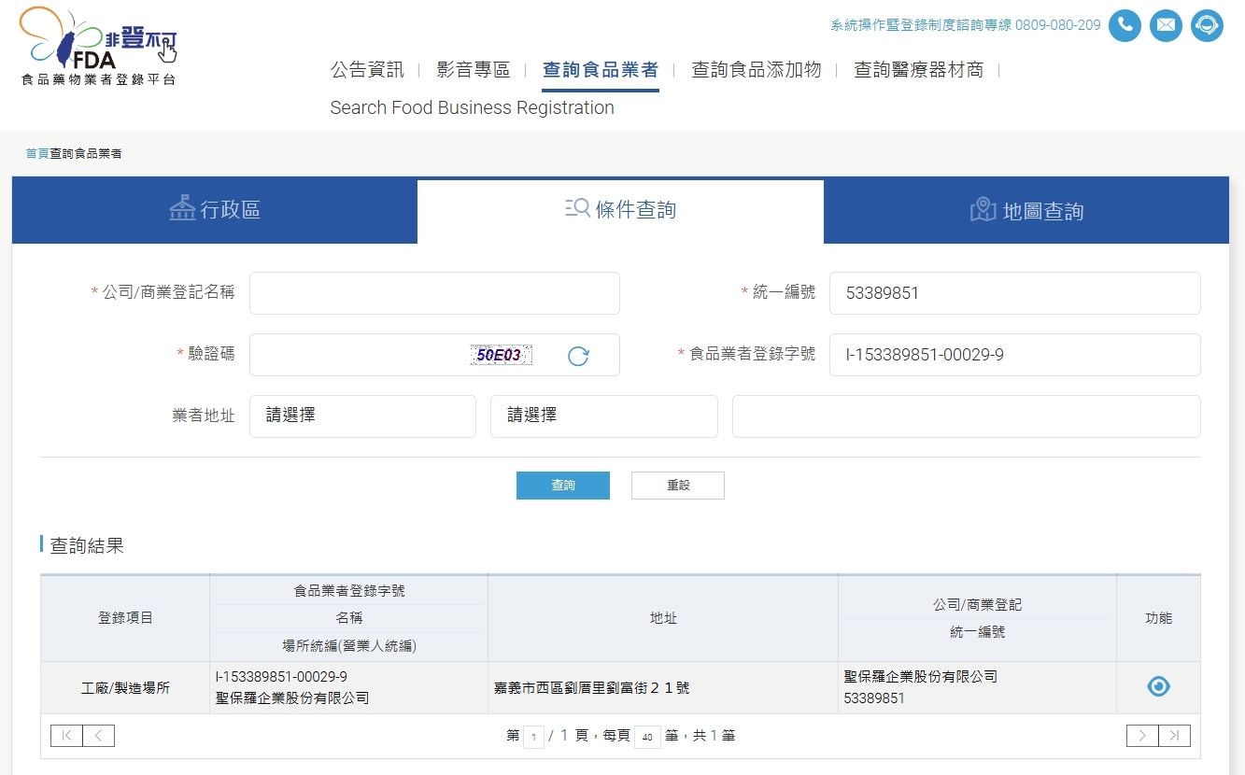This screenshot has width=1245, height=775.
Task: Click the per-page count box showing 40
Action: click(647, 737)
